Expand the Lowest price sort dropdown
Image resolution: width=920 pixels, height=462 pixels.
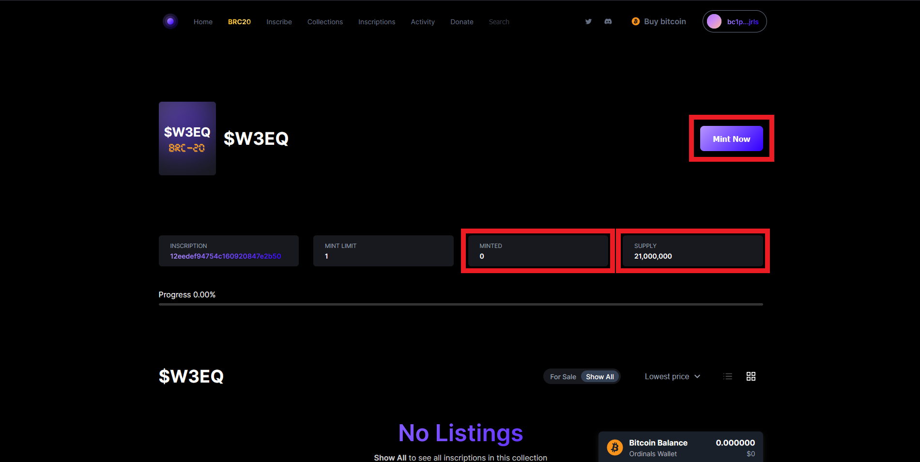pyautogui.click(x=672, y=376)
